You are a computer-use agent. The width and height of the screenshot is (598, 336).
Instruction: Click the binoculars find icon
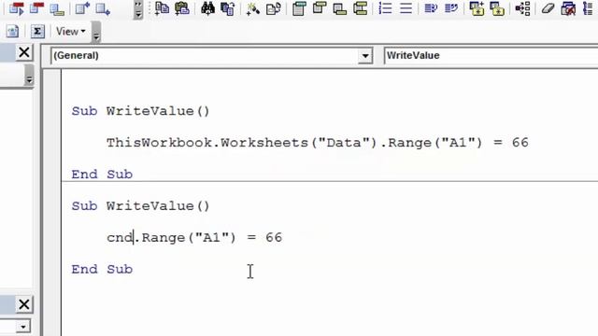(207, 8)
